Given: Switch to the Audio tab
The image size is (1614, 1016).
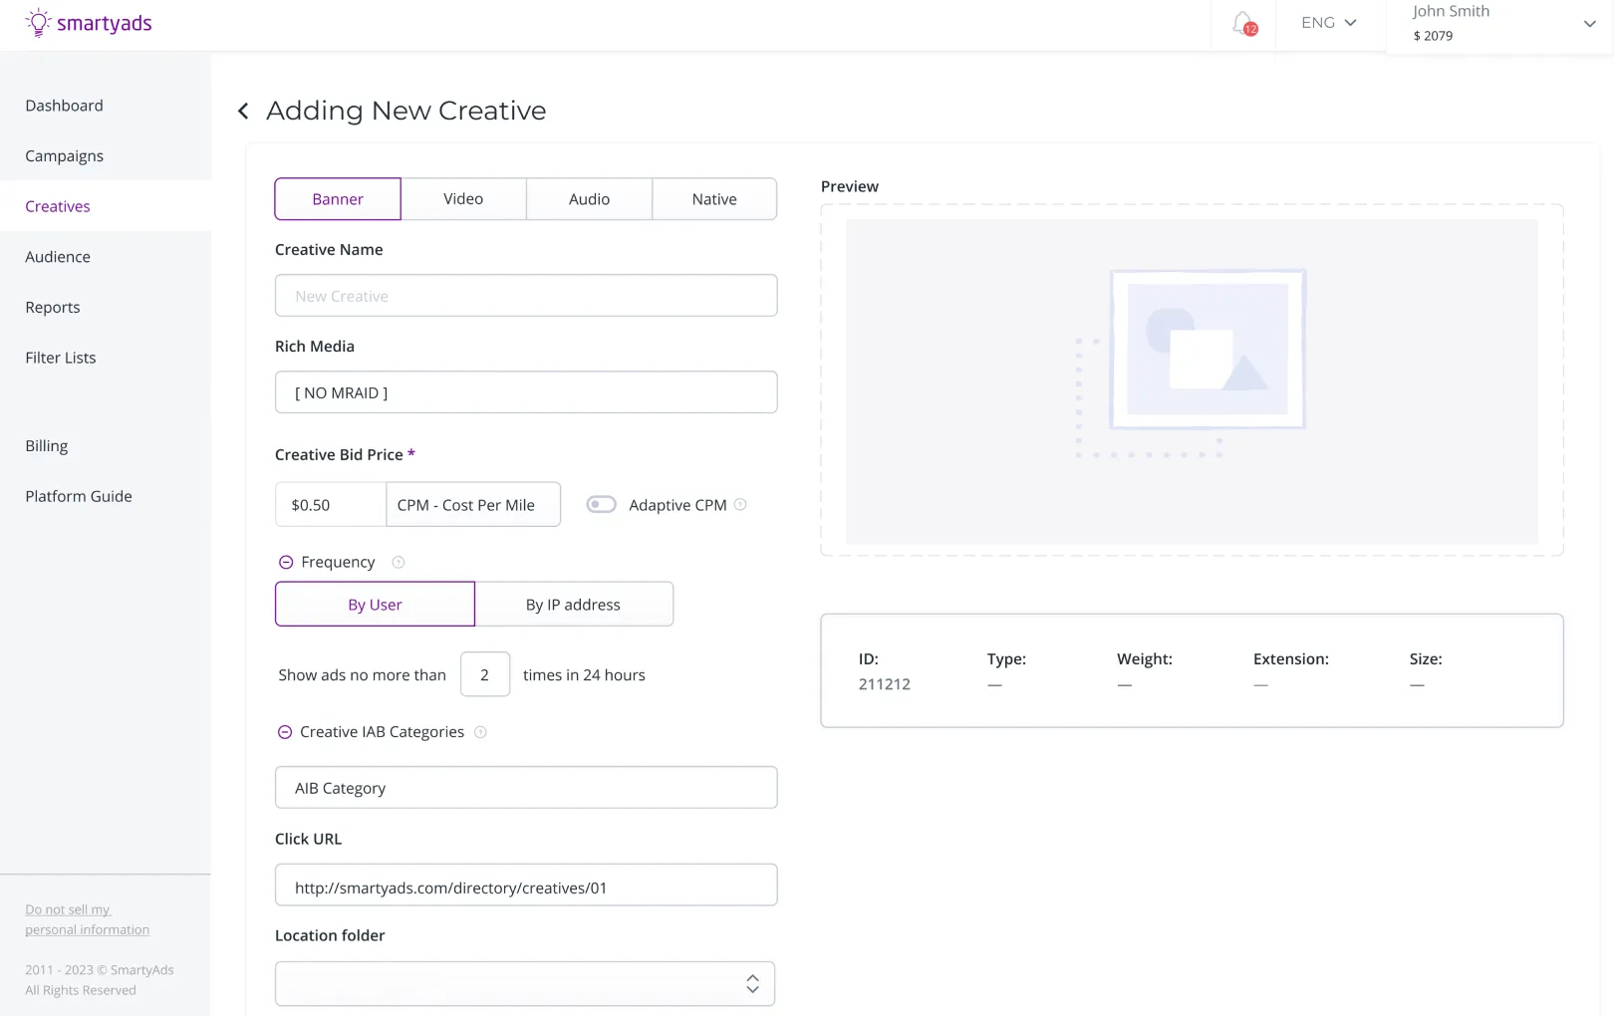Looking at the screenshot, I should [x=589, y=199].
